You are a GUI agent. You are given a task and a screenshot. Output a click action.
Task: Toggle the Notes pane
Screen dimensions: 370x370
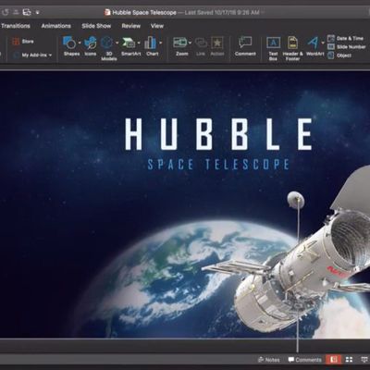[x=269, y=360]
